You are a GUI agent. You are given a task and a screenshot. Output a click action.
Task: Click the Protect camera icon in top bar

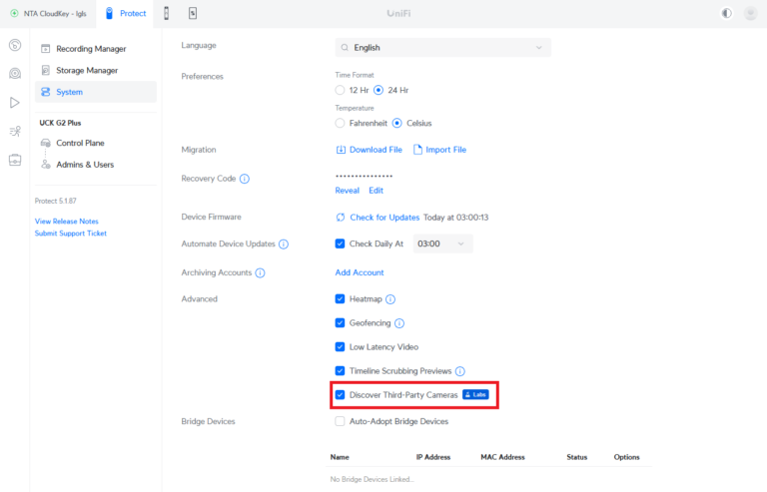pyautogui.click(x=110, y=13)
